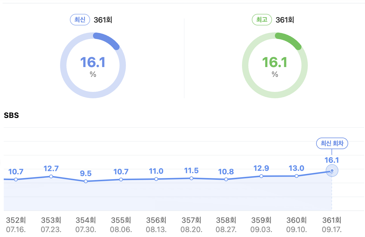Click the 12.7 value label
The height and width of the screenshot is (237, 365).
51,168
